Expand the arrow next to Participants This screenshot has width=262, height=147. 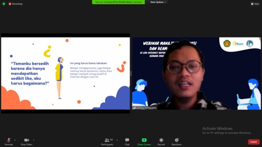[117, 140]
